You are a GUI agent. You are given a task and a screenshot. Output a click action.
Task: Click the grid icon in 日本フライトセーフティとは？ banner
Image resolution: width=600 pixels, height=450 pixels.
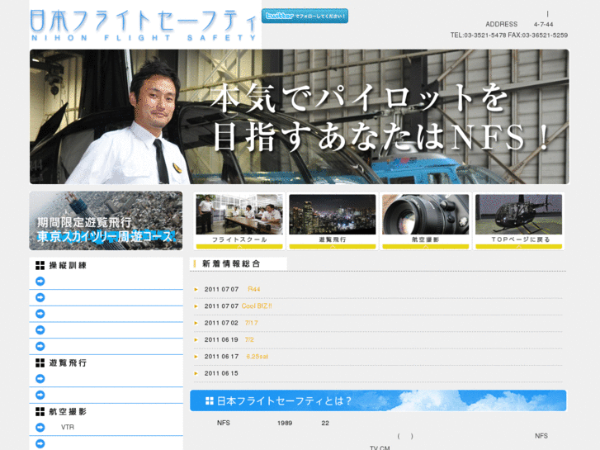[210, 401]
